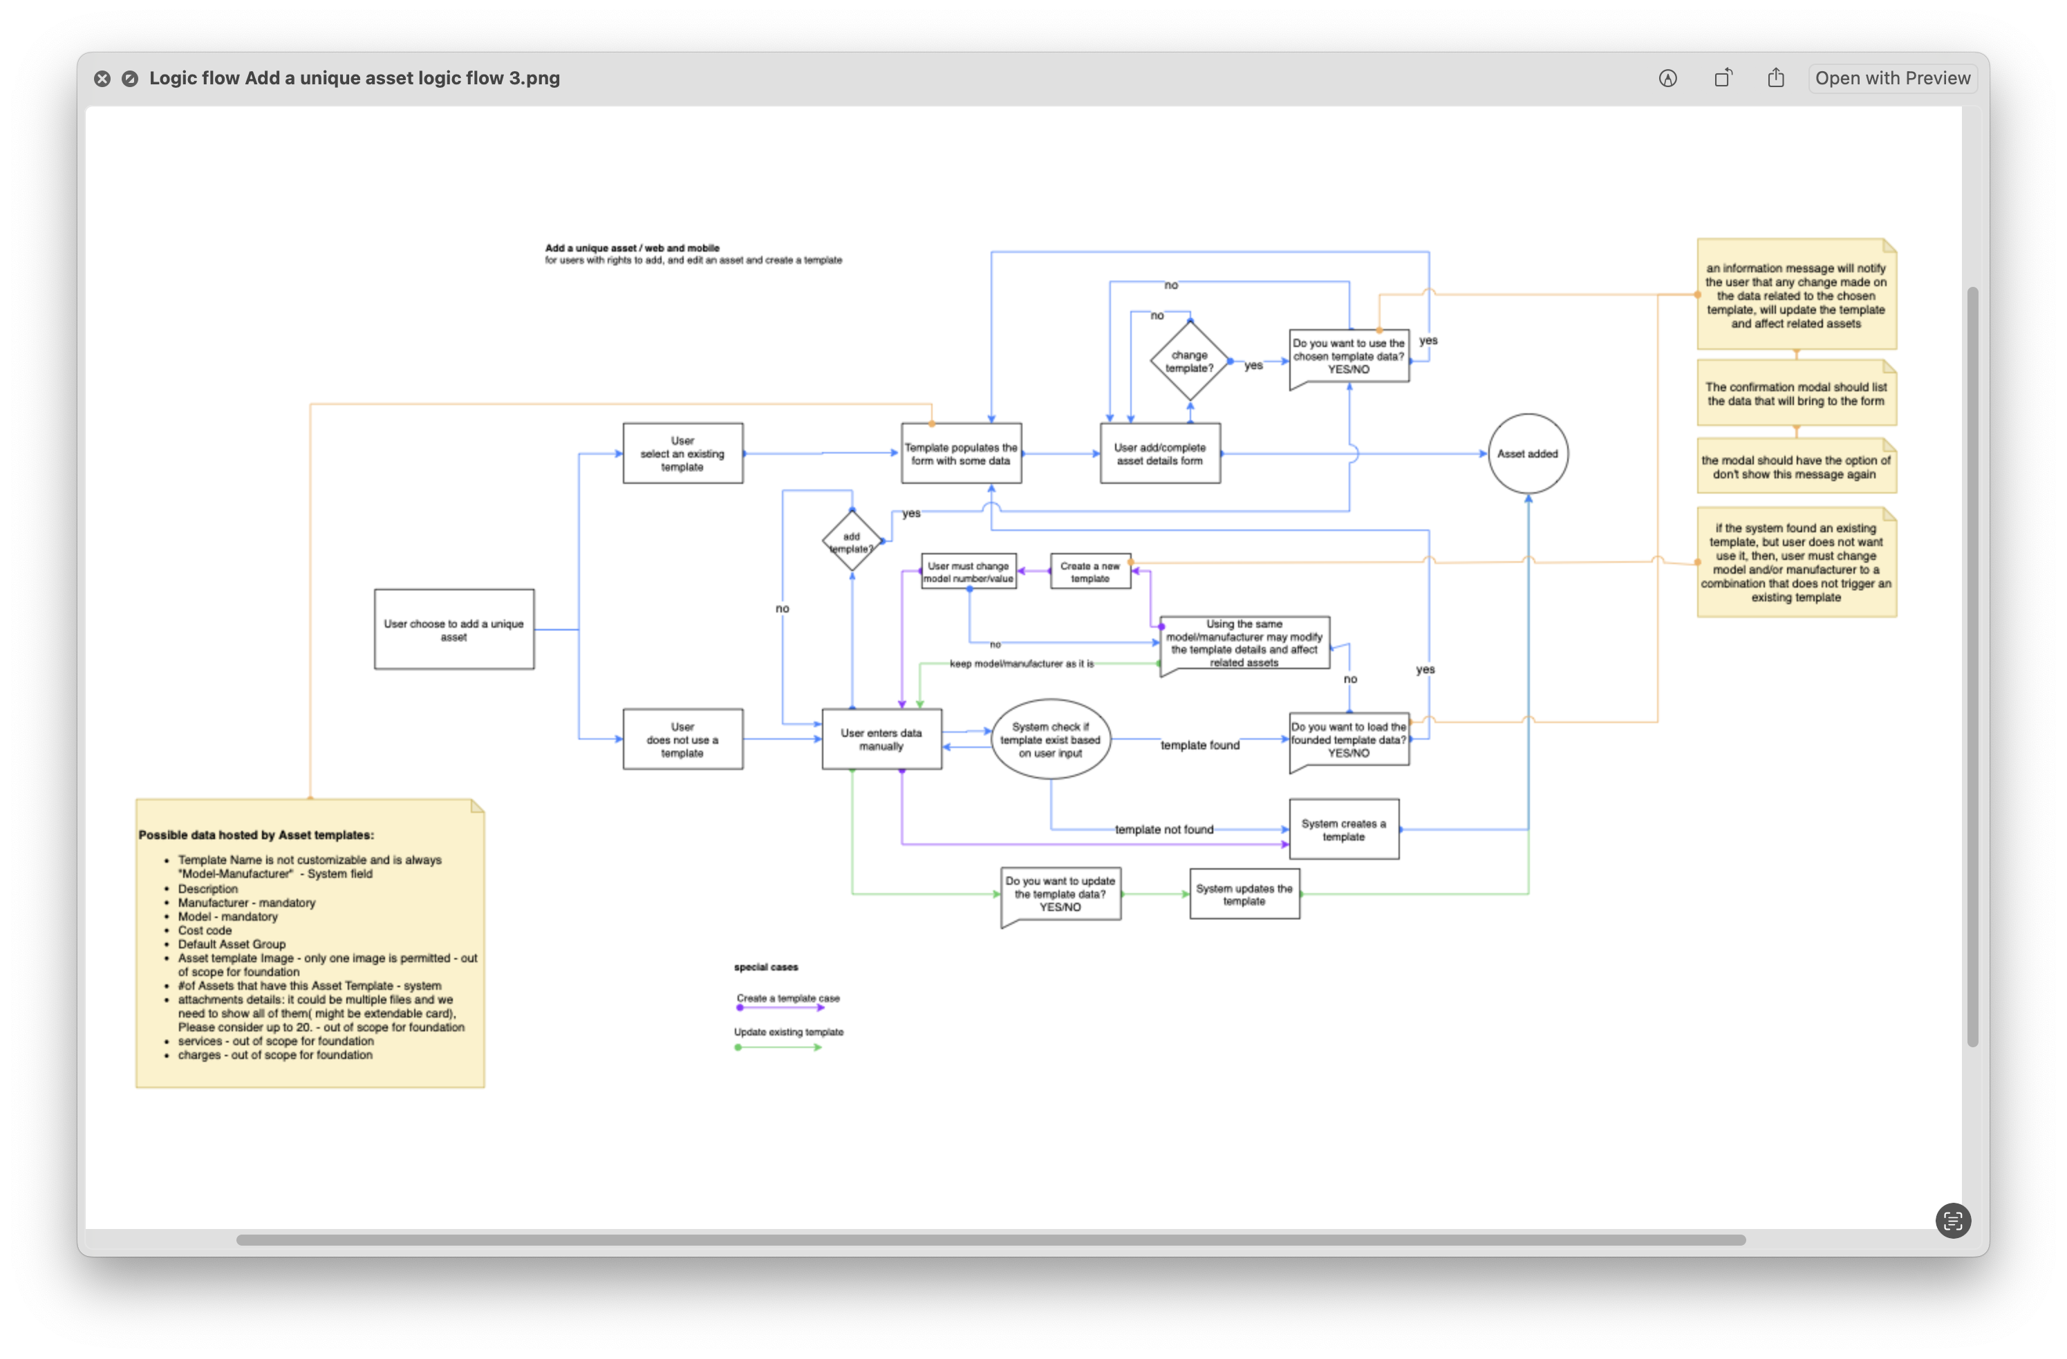Click 'User choose to add a unique asset' box
The image size is (2067, 1359).
point(453,630)
